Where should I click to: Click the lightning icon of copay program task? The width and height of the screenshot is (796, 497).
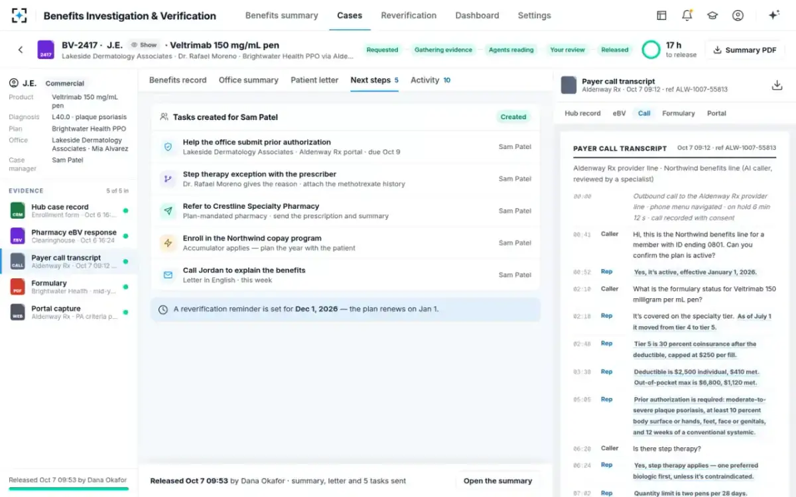pos(168,243)
